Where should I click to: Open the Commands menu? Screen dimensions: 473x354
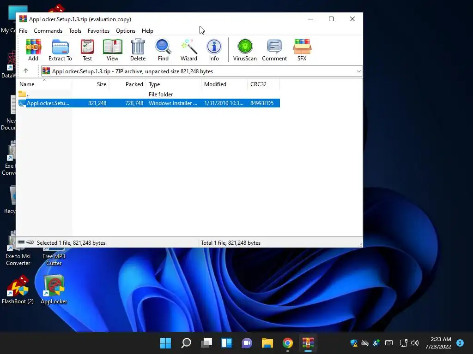coord(48,31)
